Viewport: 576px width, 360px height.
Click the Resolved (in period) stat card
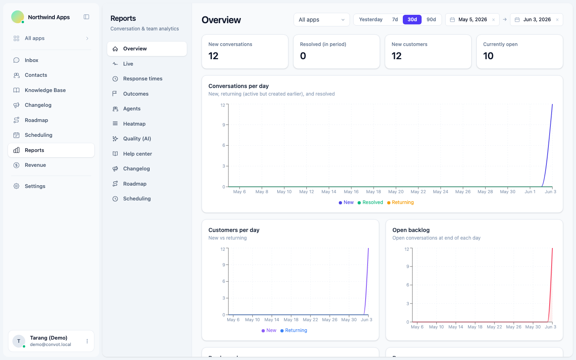coord(336,52)
